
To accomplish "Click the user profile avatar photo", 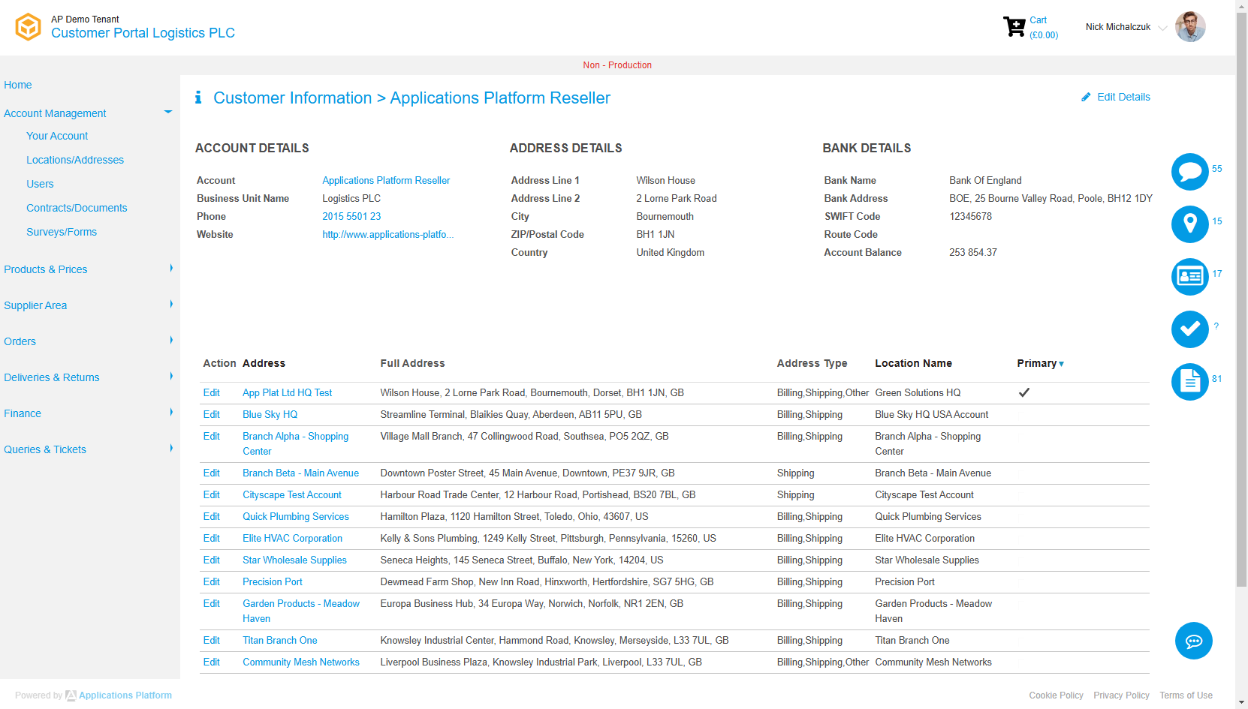I will click(x=1190, y=27).
